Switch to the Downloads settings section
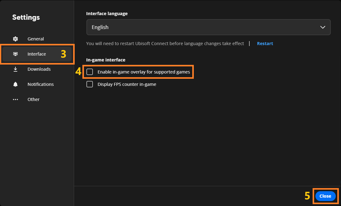Image resolution: width=341 pixels, height=206 pixels. click(39, 69)
